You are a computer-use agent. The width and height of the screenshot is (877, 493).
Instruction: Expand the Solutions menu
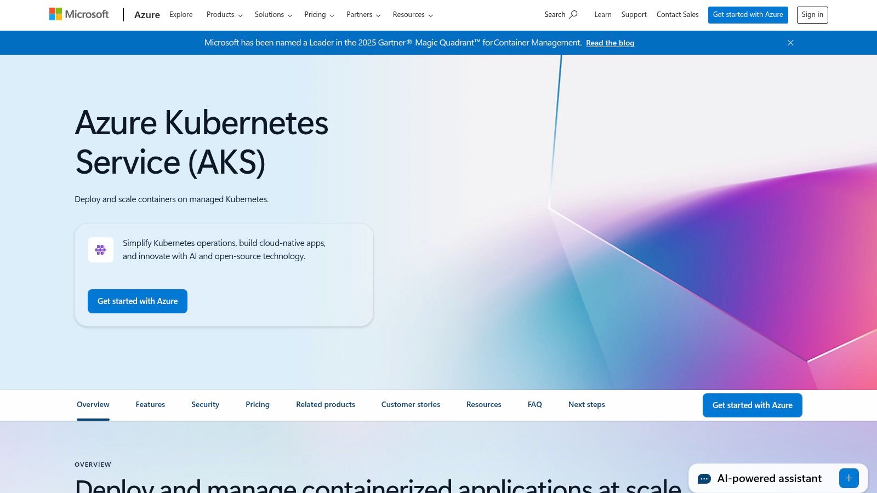click(270, 15)
